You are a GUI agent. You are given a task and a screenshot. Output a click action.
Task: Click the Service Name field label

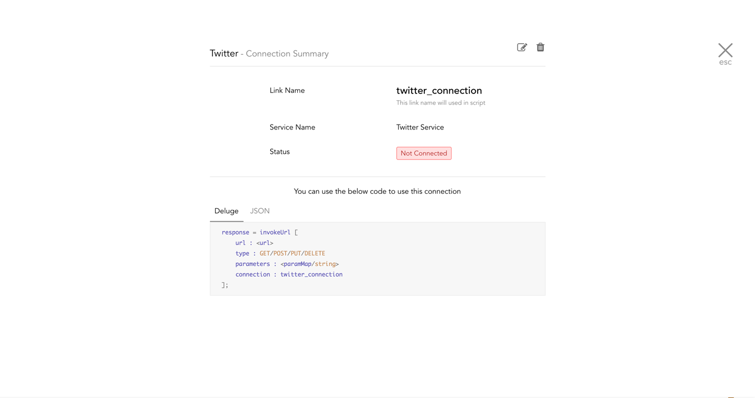[x=292, y=127]
